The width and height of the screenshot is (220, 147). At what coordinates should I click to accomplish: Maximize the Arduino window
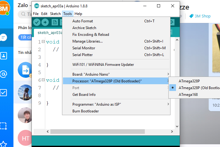click(159, 6)
